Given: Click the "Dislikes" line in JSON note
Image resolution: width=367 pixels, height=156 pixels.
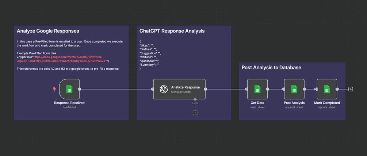Looking at the screenshot, I should pyautogui.click(x=148, y=49).
